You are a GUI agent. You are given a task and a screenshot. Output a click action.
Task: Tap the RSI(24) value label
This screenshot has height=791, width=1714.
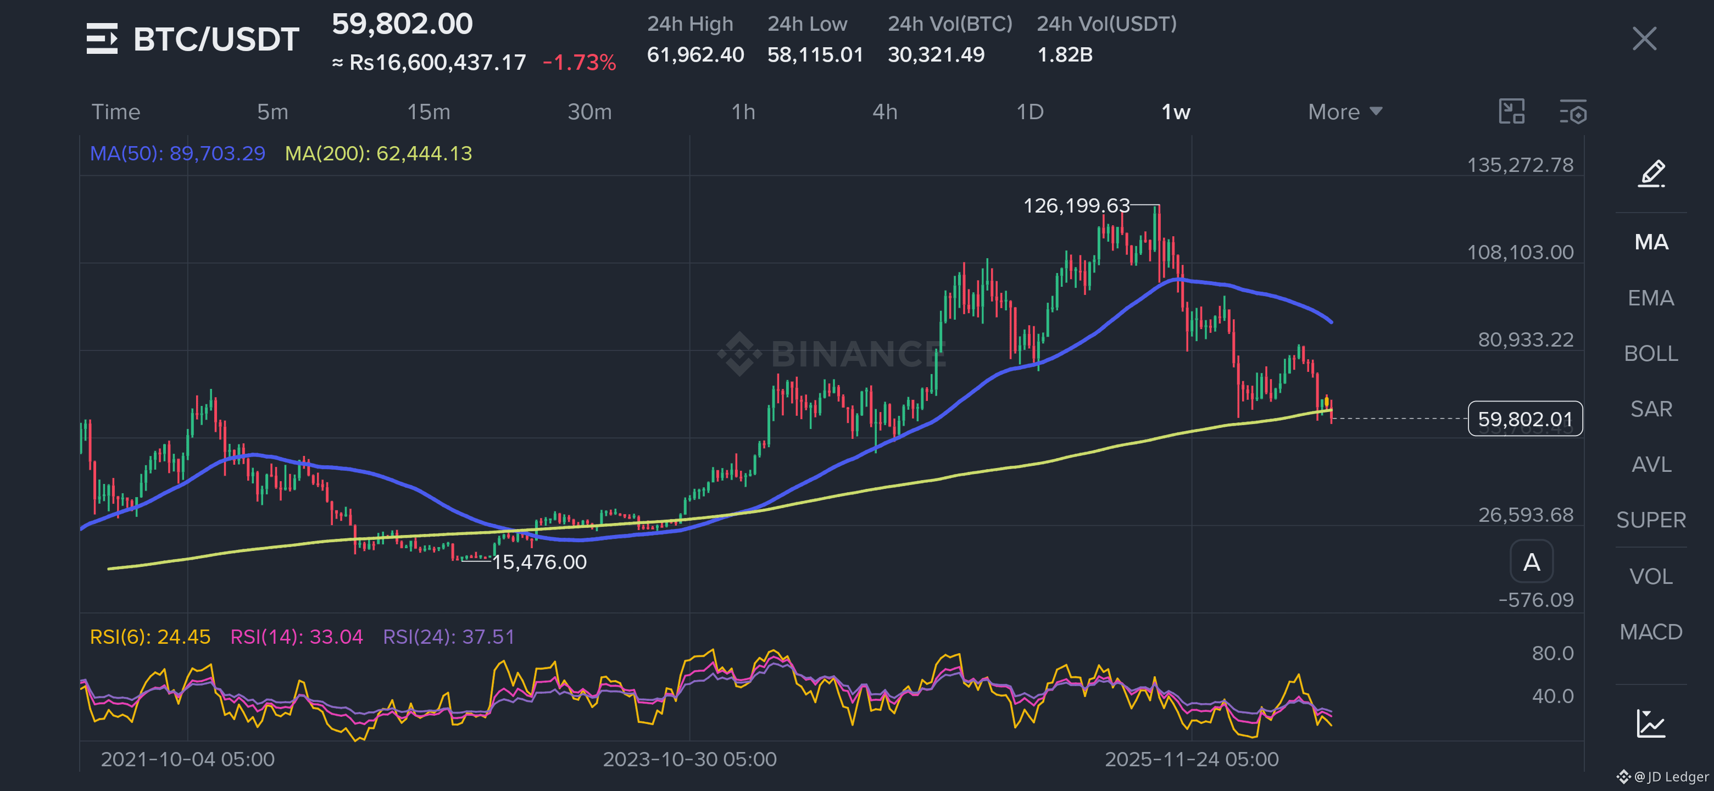pyautogui.click(x=449, y=637)
